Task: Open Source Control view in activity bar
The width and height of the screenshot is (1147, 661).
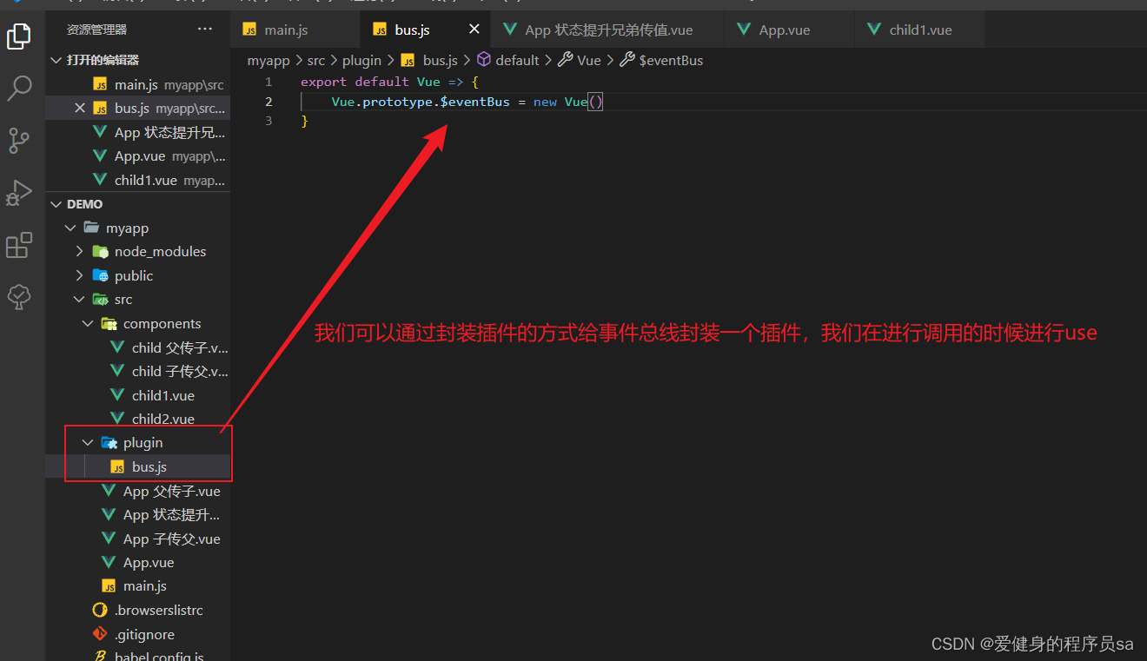Action: pos(19,140)
